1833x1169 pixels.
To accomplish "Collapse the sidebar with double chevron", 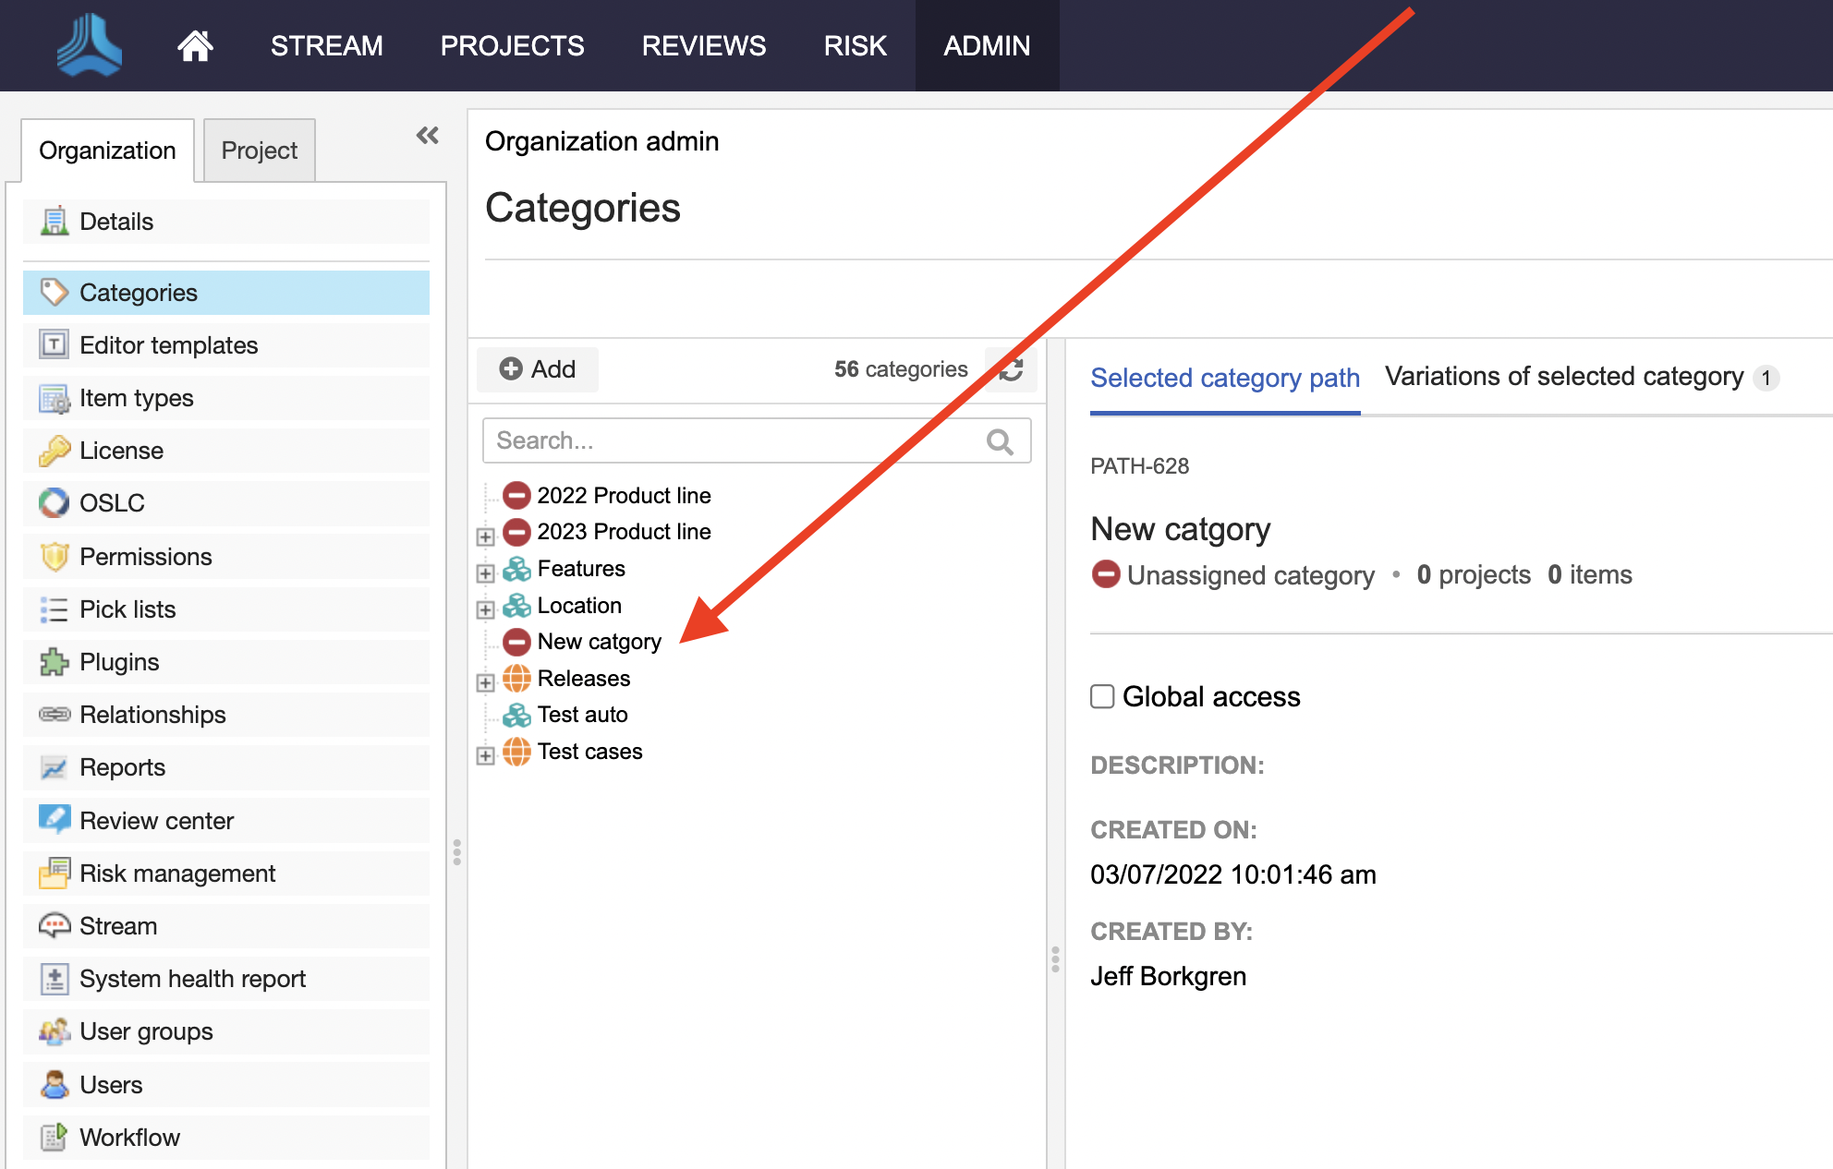I will (427, 136).
